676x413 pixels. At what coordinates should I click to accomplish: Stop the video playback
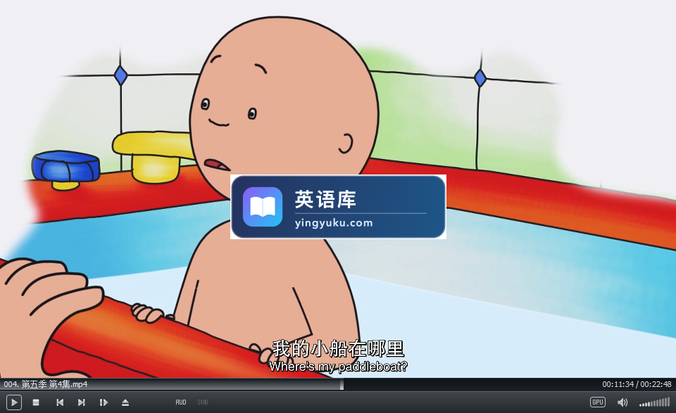[36, 402]
